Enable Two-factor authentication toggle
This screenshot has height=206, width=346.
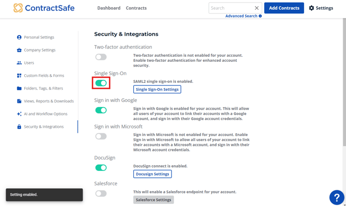click(101, 57)
